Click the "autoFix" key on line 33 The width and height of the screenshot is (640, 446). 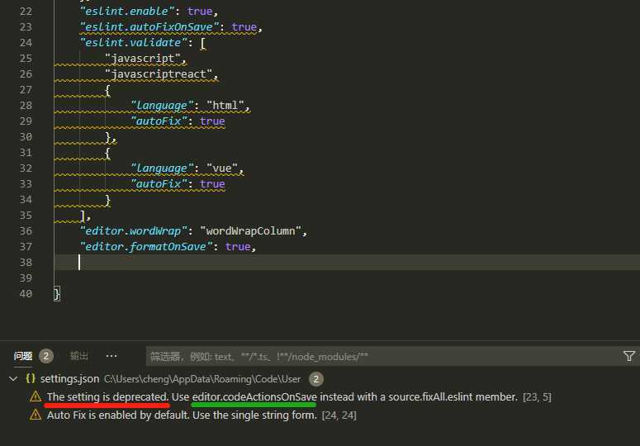point(159,184)
